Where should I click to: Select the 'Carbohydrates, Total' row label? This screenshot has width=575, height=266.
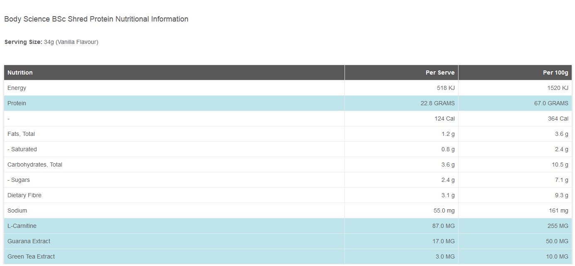pyautogui.click(x=35, y=164)
